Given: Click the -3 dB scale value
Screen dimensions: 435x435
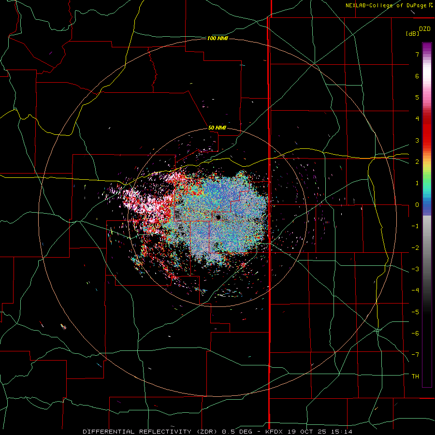Looking at the screenshot, I should pos(415,269).
